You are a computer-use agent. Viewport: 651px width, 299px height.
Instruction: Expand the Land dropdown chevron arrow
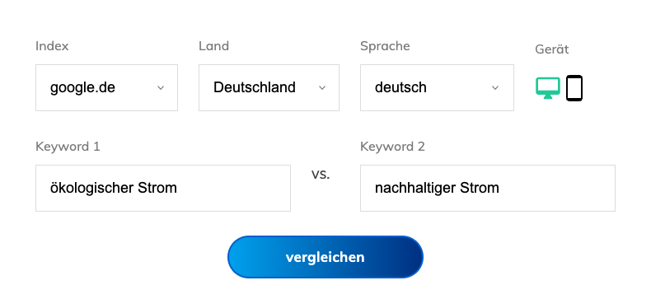322,87
